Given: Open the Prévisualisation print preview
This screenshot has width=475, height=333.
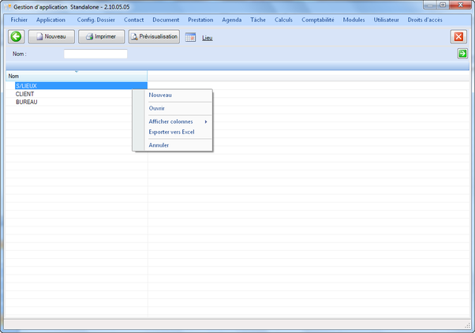Looking at the screenshot, I should [154, 36].
